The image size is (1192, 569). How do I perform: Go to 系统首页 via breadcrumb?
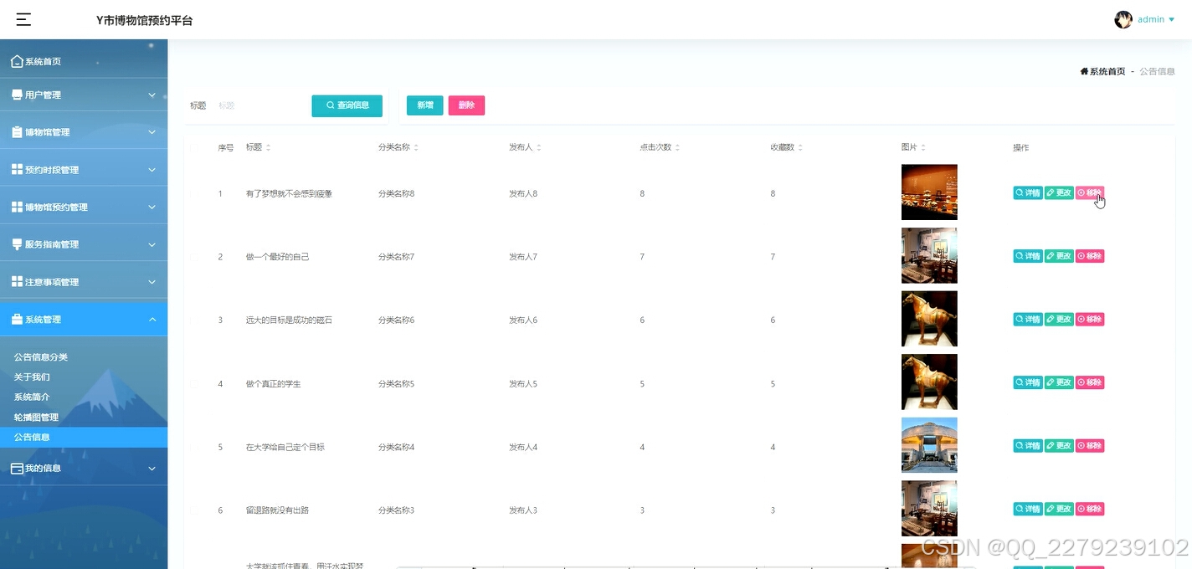click(x=1102, y=72)
